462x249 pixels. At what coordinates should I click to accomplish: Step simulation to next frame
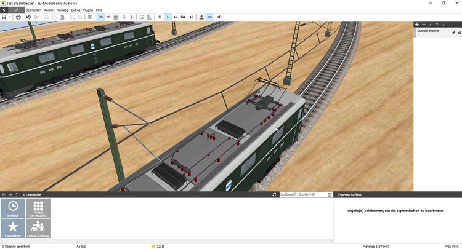pos(191,17)
